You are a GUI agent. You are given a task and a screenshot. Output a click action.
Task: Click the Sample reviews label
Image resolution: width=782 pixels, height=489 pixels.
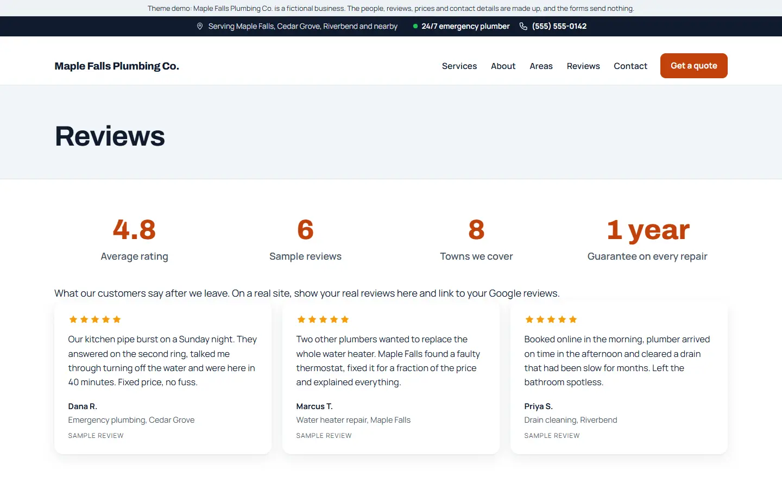pyautogui.click(x=305, y=256)
